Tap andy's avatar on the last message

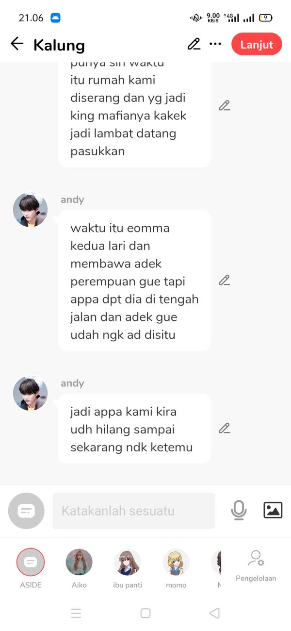(x=31, y=393)
